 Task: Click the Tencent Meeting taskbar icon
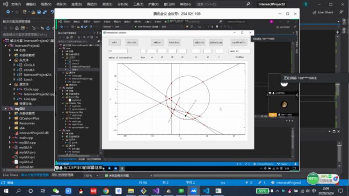(x=193, y=191)
